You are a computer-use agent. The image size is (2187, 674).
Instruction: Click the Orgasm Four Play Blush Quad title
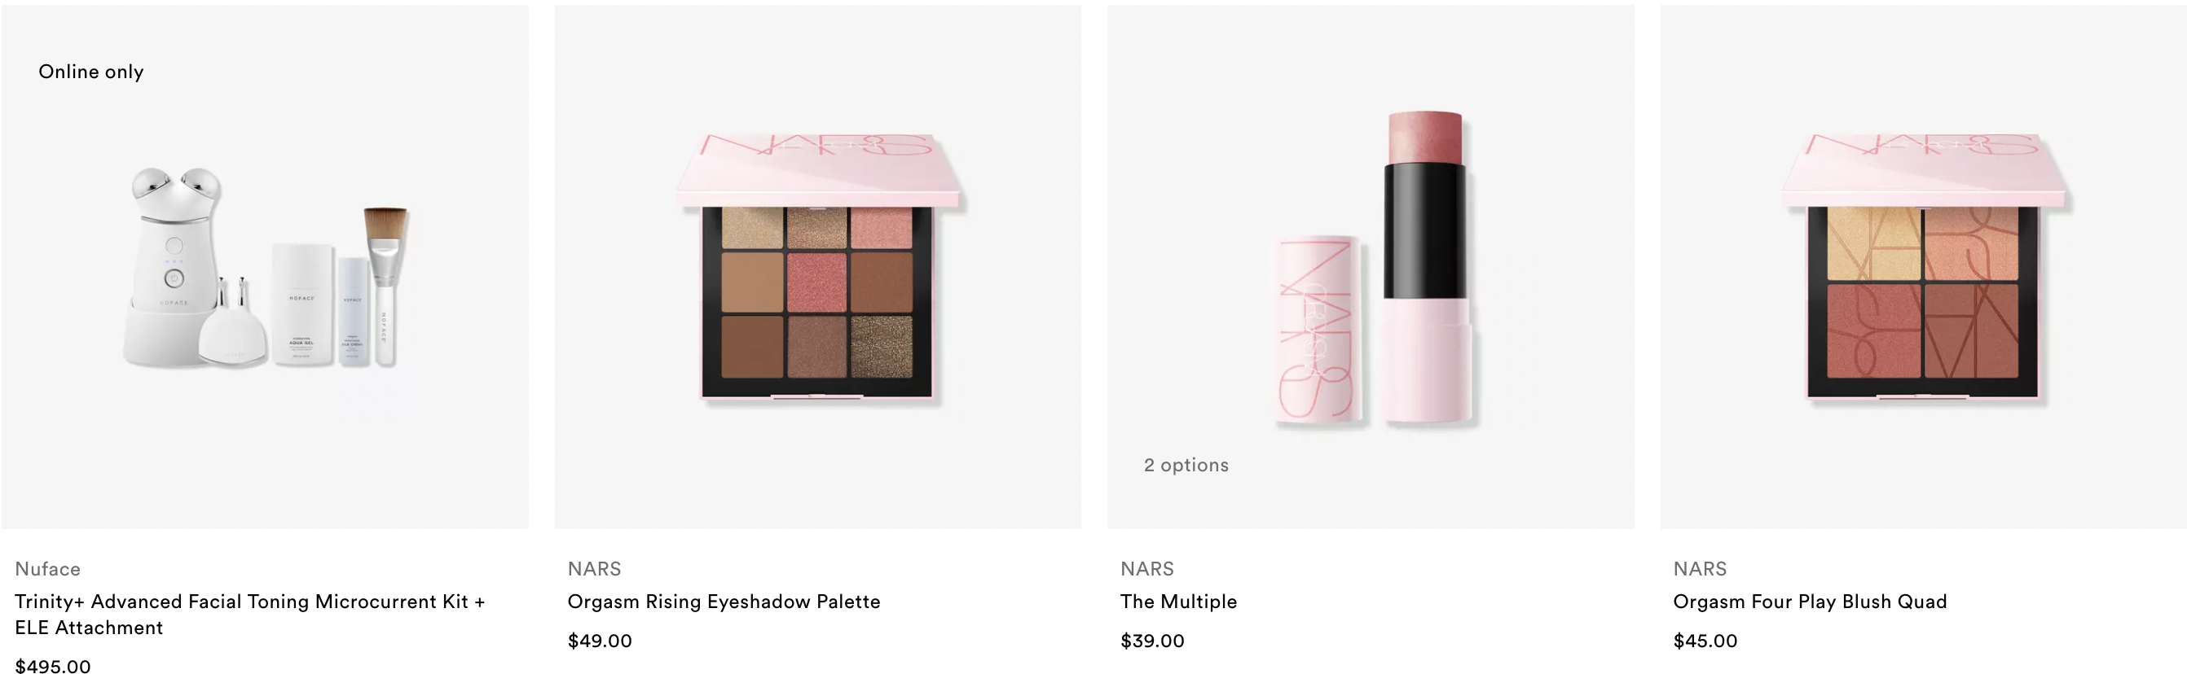pyautogui.click(x=1810, y=602)
